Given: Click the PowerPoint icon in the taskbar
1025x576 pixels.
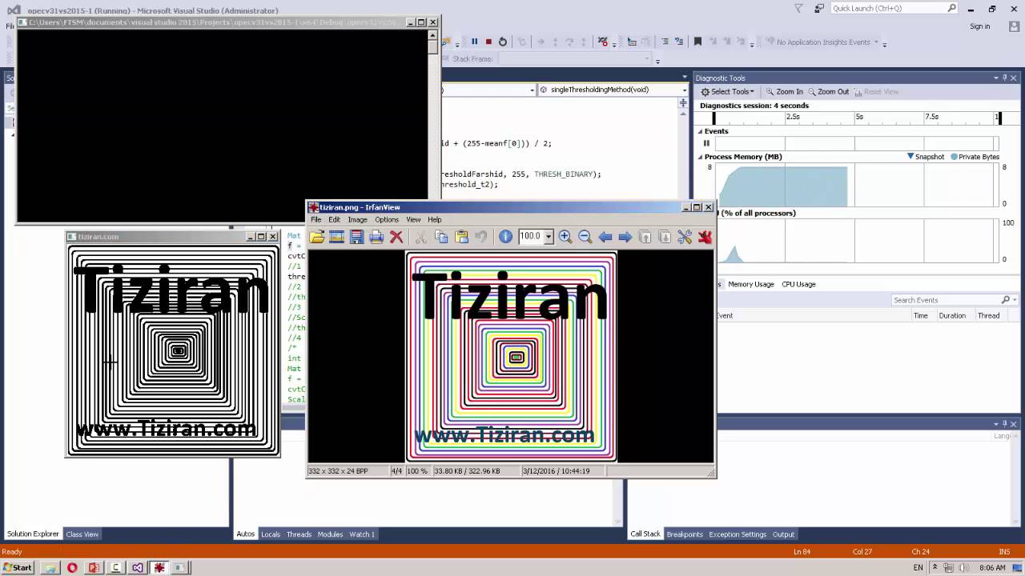Looking at the screenshot, I should 94,567.
